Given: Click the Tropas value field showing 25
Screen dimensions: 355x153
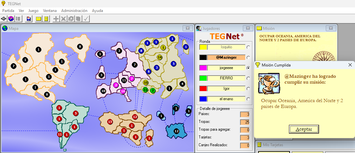Looking at the screenshot, I should coord(245,122).
